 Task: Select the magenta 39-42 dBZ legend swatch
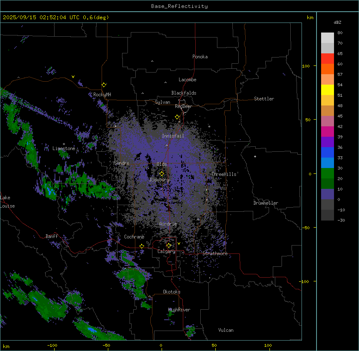(x=327, y=131)
